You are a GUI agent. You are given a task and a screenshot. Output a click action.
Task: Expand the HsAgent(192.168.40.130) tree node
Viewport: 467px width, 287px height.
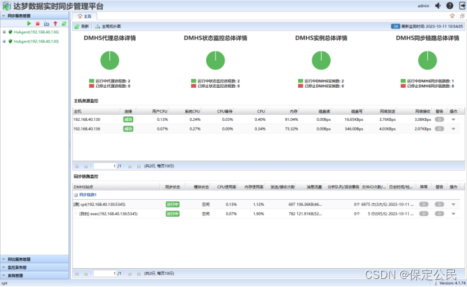pyautogui.click(x=4, y=41)
